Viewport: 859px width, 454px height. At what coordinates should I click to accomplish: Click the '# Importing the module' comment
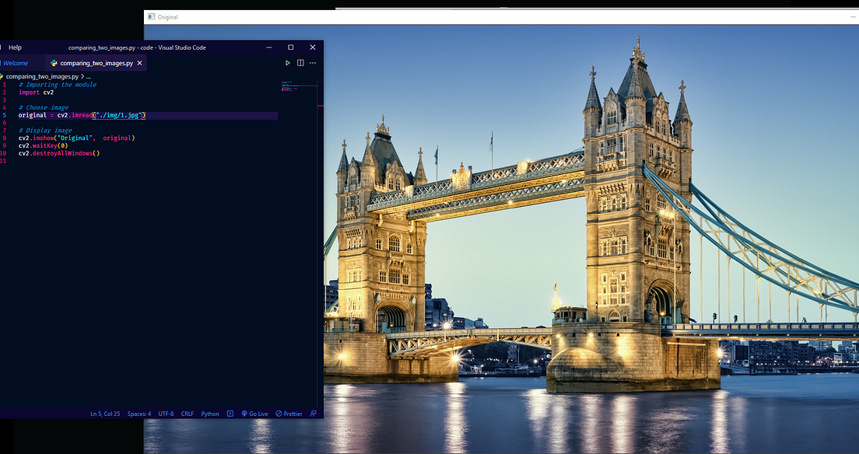tap(58, 85)
